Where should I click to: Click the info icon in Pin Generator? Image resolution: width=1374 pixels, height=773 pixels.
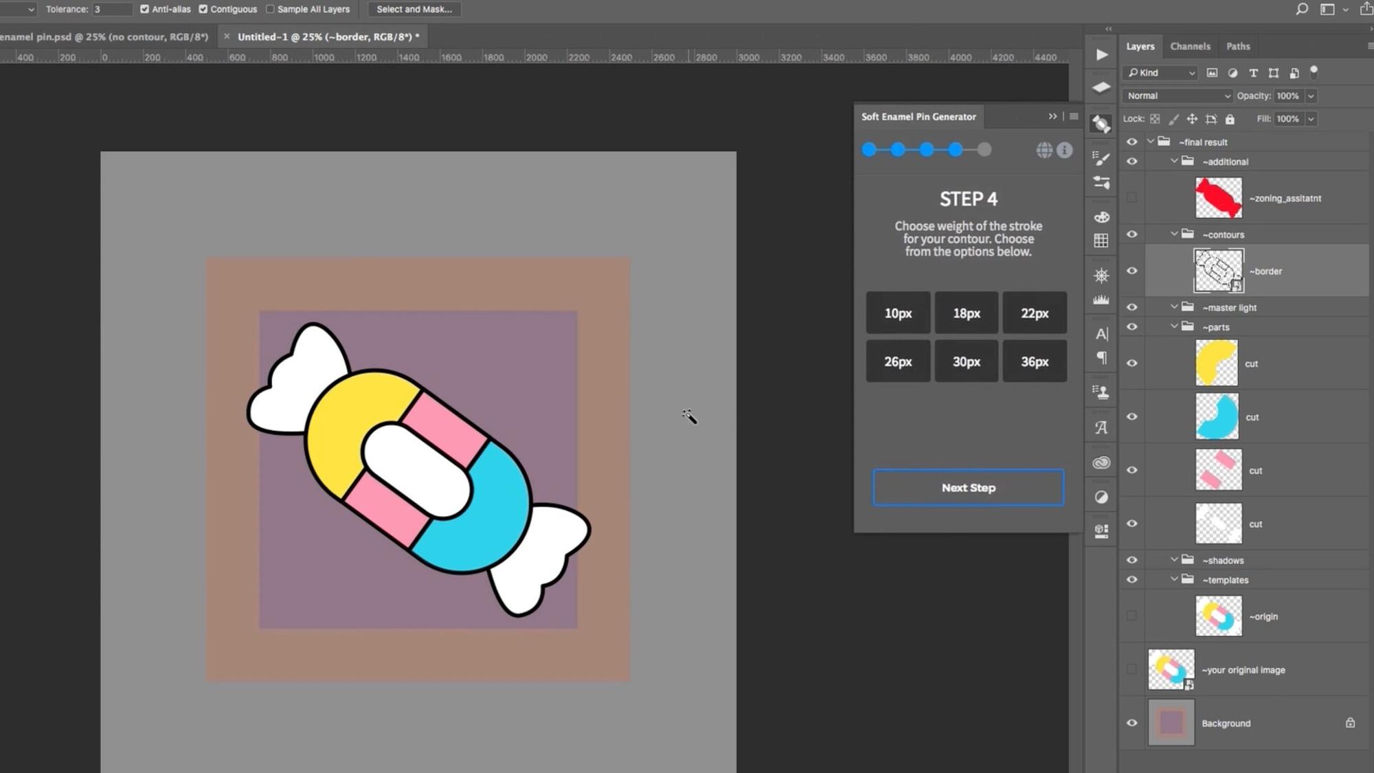pos(1064,150)
